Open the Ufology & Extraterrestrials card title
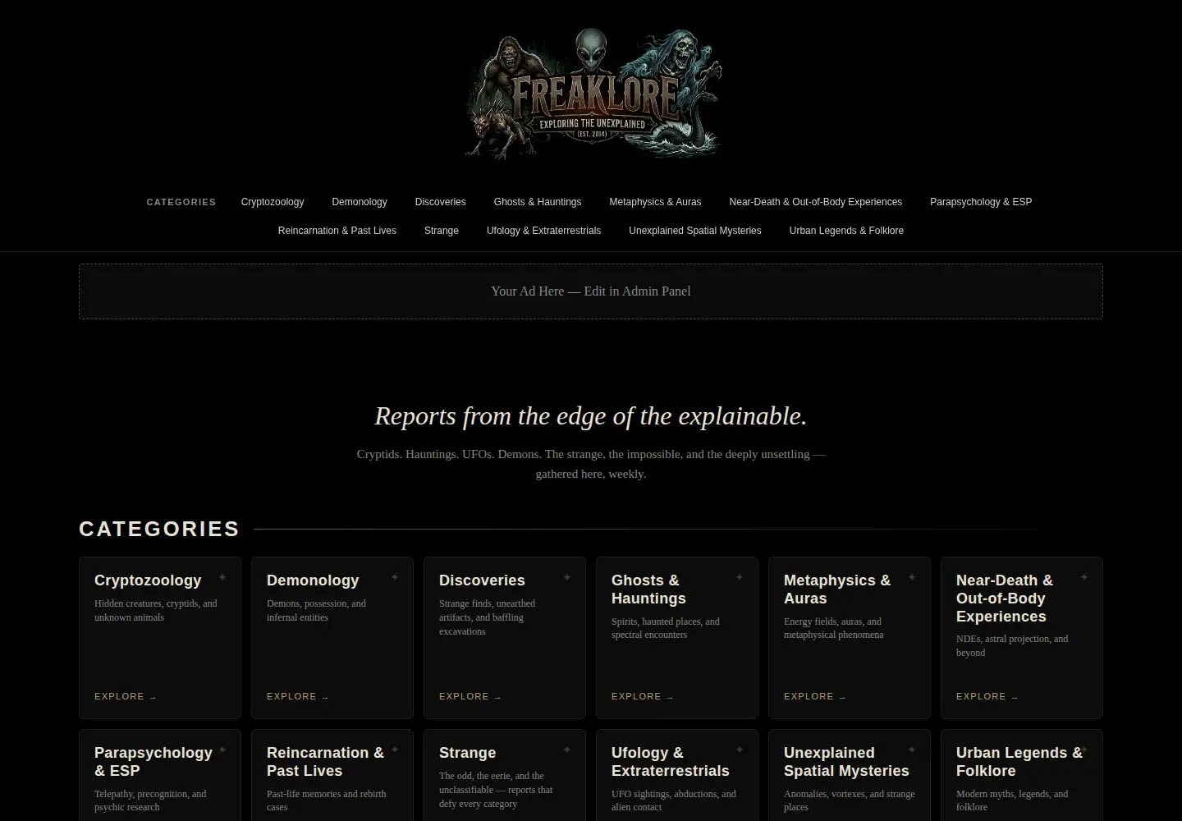This screenshot has width=1182, height=821. point(671,762)
